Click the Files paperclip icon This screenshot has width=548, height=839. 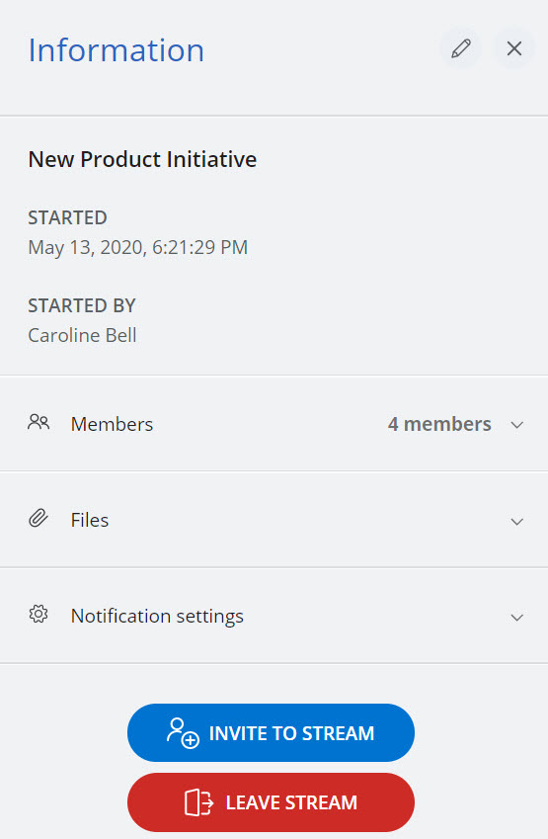click(39, 519)
